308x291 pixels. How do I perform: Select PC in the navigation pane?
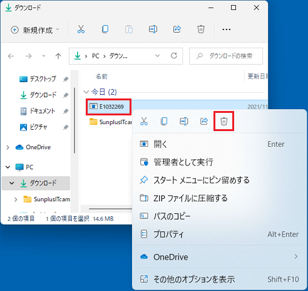[x=24, y=167]
